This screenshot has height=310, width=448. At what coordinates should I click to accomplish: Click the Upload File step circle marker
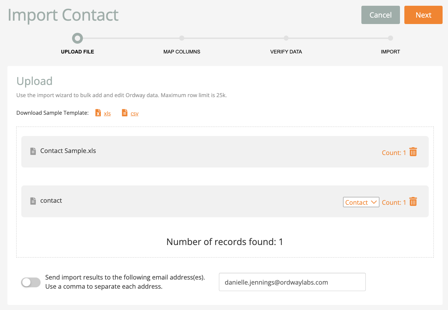point(77,38)
